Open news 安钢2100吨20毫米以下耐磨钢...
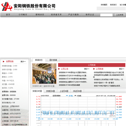Image resolution: width=126 pixels, height=126 pixels. pos(107,86)
